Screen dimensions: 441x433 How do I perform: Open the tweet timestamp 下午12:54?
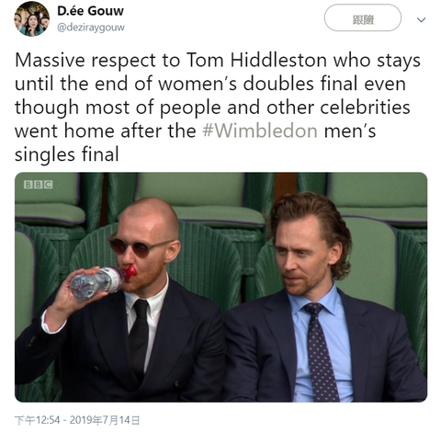pos(37,420)
